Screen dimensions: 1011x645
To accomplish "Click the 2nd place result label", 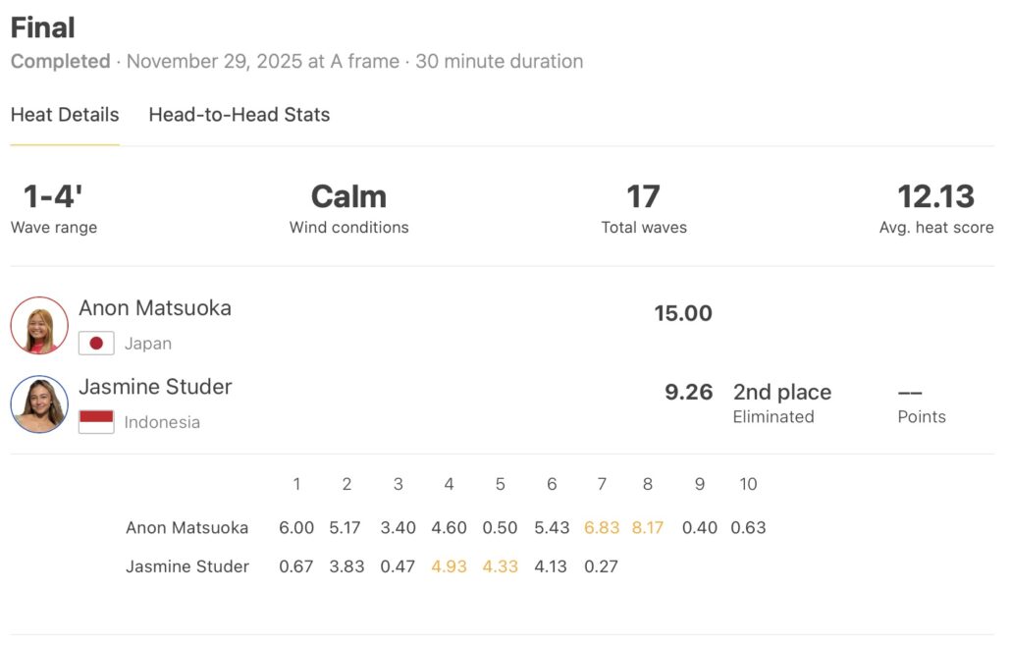I will pyautogui.click(x=781, y=393).
